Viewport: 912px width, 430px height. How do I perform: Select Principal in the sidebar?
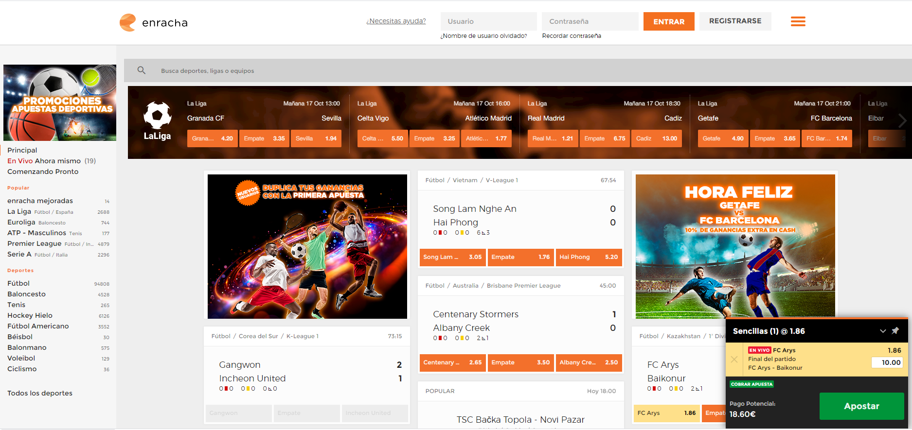[22, 150]
